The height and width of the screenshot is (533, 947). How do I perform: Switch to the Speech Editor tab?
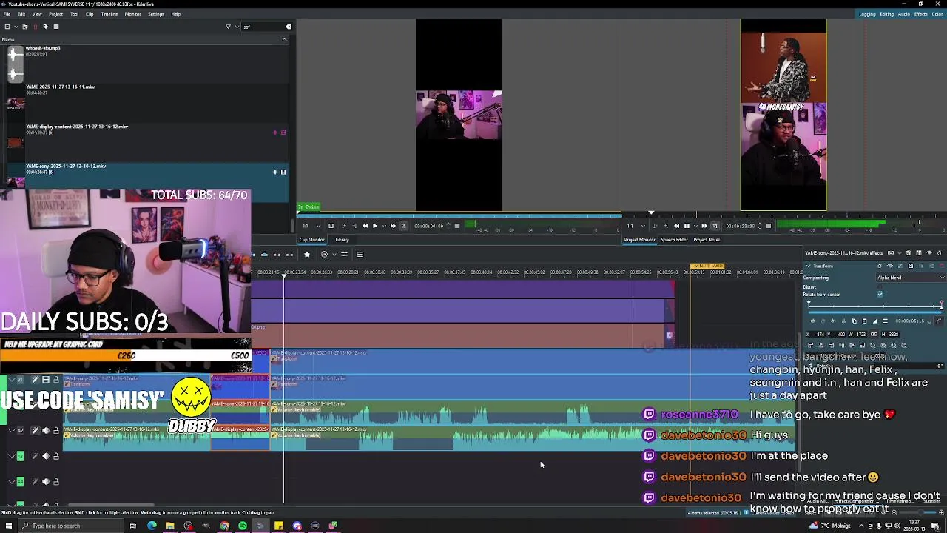[674, 240]
